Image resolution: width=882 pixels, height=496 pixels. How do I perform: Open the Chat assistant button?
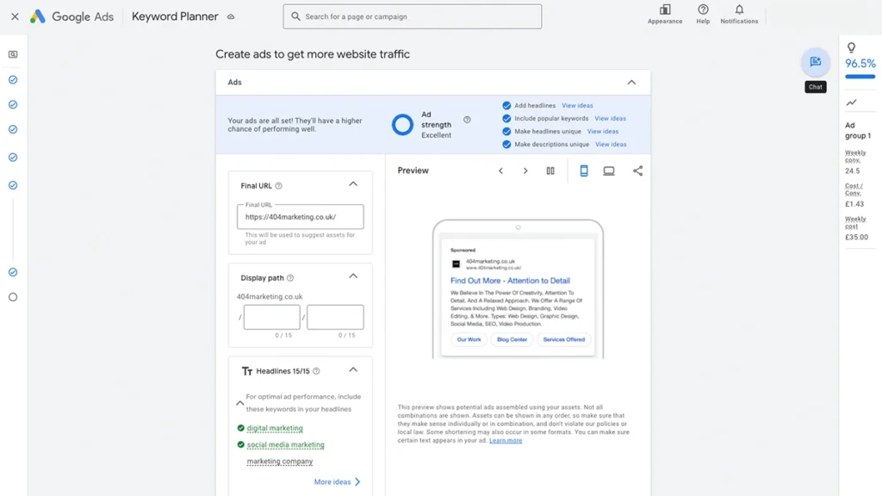point(816,62)
